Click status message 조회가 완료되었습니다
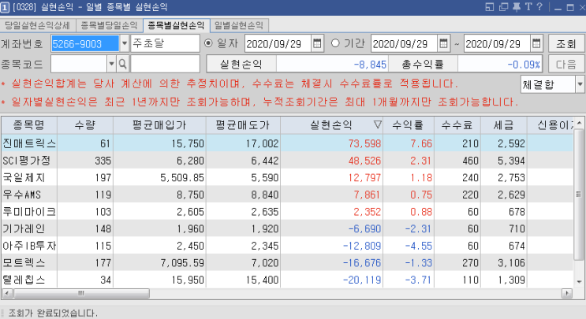586x319 pixels. point(53,313)
